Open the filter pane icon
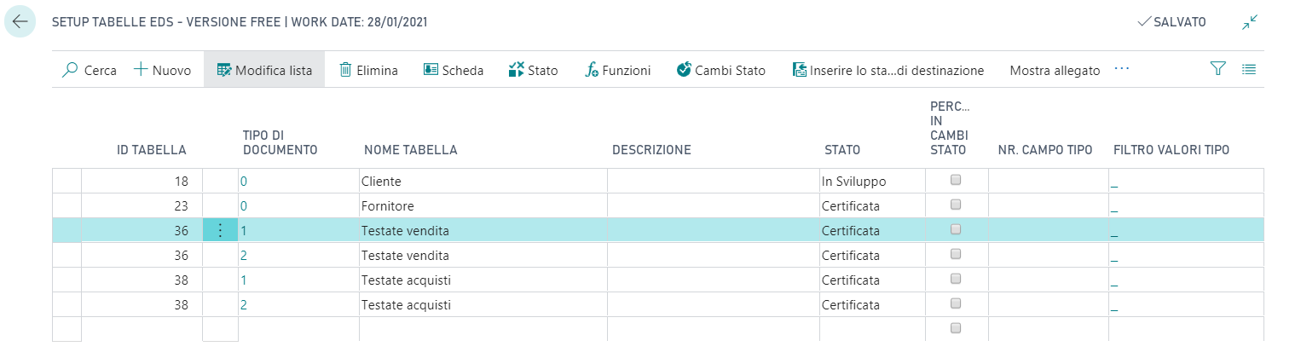This screenshot has height=358, width=1301. (x=1217, y=70)
